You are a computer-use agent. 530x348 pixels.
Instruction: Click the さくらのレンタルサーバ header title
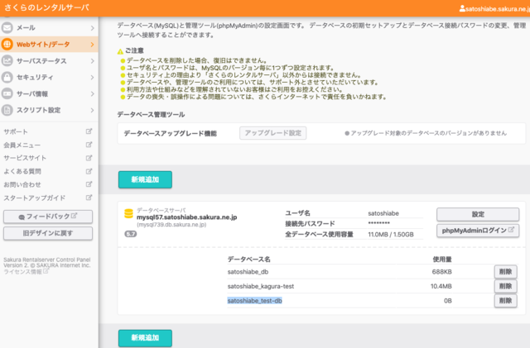pos(46,7)
